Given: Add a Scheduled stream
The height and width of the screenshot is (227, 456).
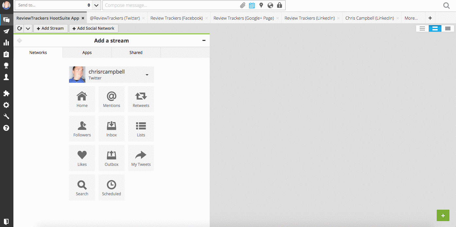Looking at the screenshot, I should click(112, 187).
